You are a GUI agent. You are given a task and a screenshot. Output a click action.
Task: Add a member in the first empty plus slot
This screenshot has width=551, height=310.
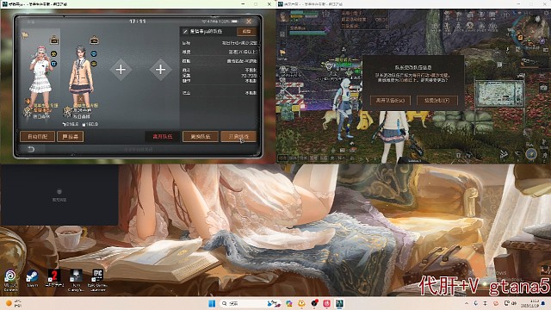pyautogui.click(x=121, y=69)
